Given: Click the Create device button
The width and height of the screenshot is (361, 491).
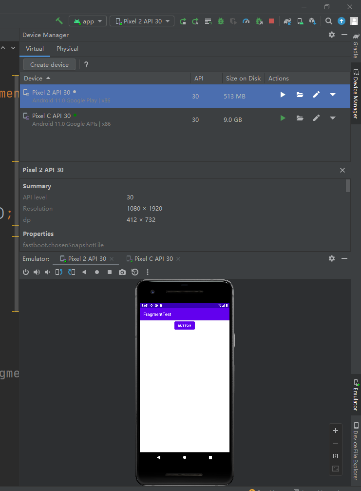Looking at the screenshot, I should (x=49, y=64).
